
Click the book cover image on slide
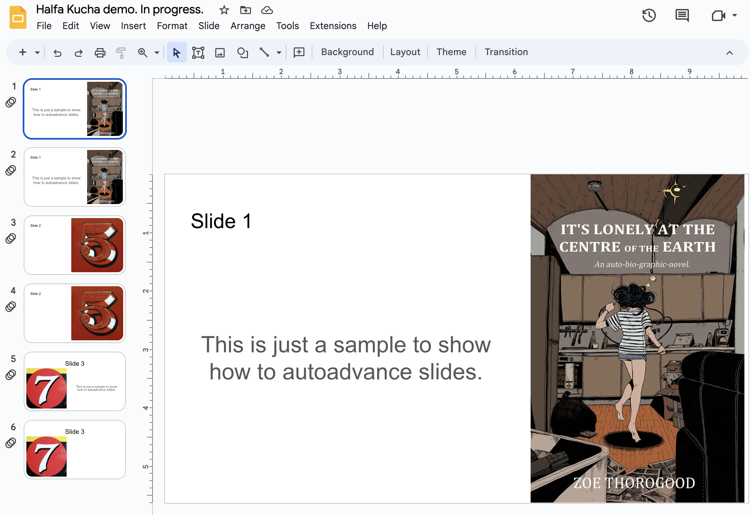tap(637, 338)
